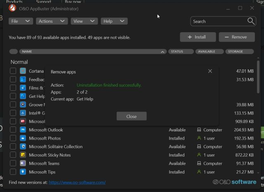Click the Cortana app icon
Image resolution: width=264 pixels, height=192 pixels.
click(23, 71)
